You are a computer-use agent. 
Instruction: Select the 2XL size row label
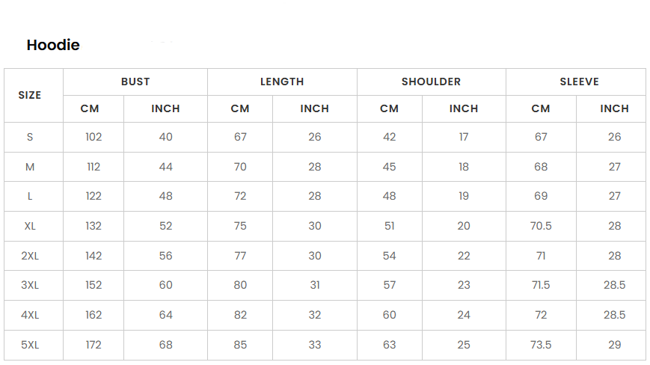pos(30,256)
